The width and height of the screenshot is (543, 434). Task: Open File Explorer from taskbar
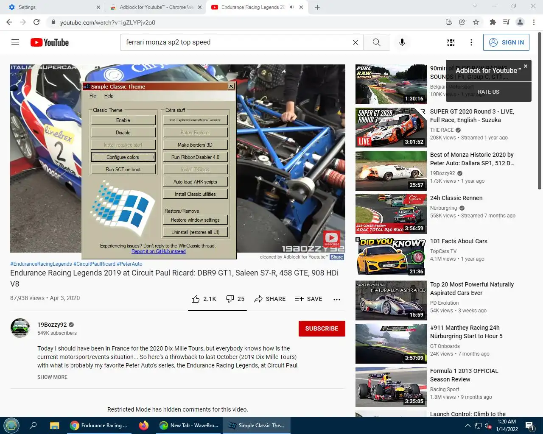click(x=54, y=426)
